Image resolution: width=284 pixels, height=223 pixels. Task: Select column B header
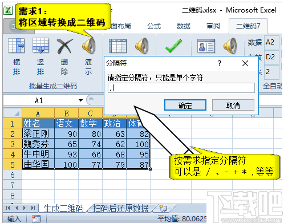pyautogui.click(x=67, y=113)
